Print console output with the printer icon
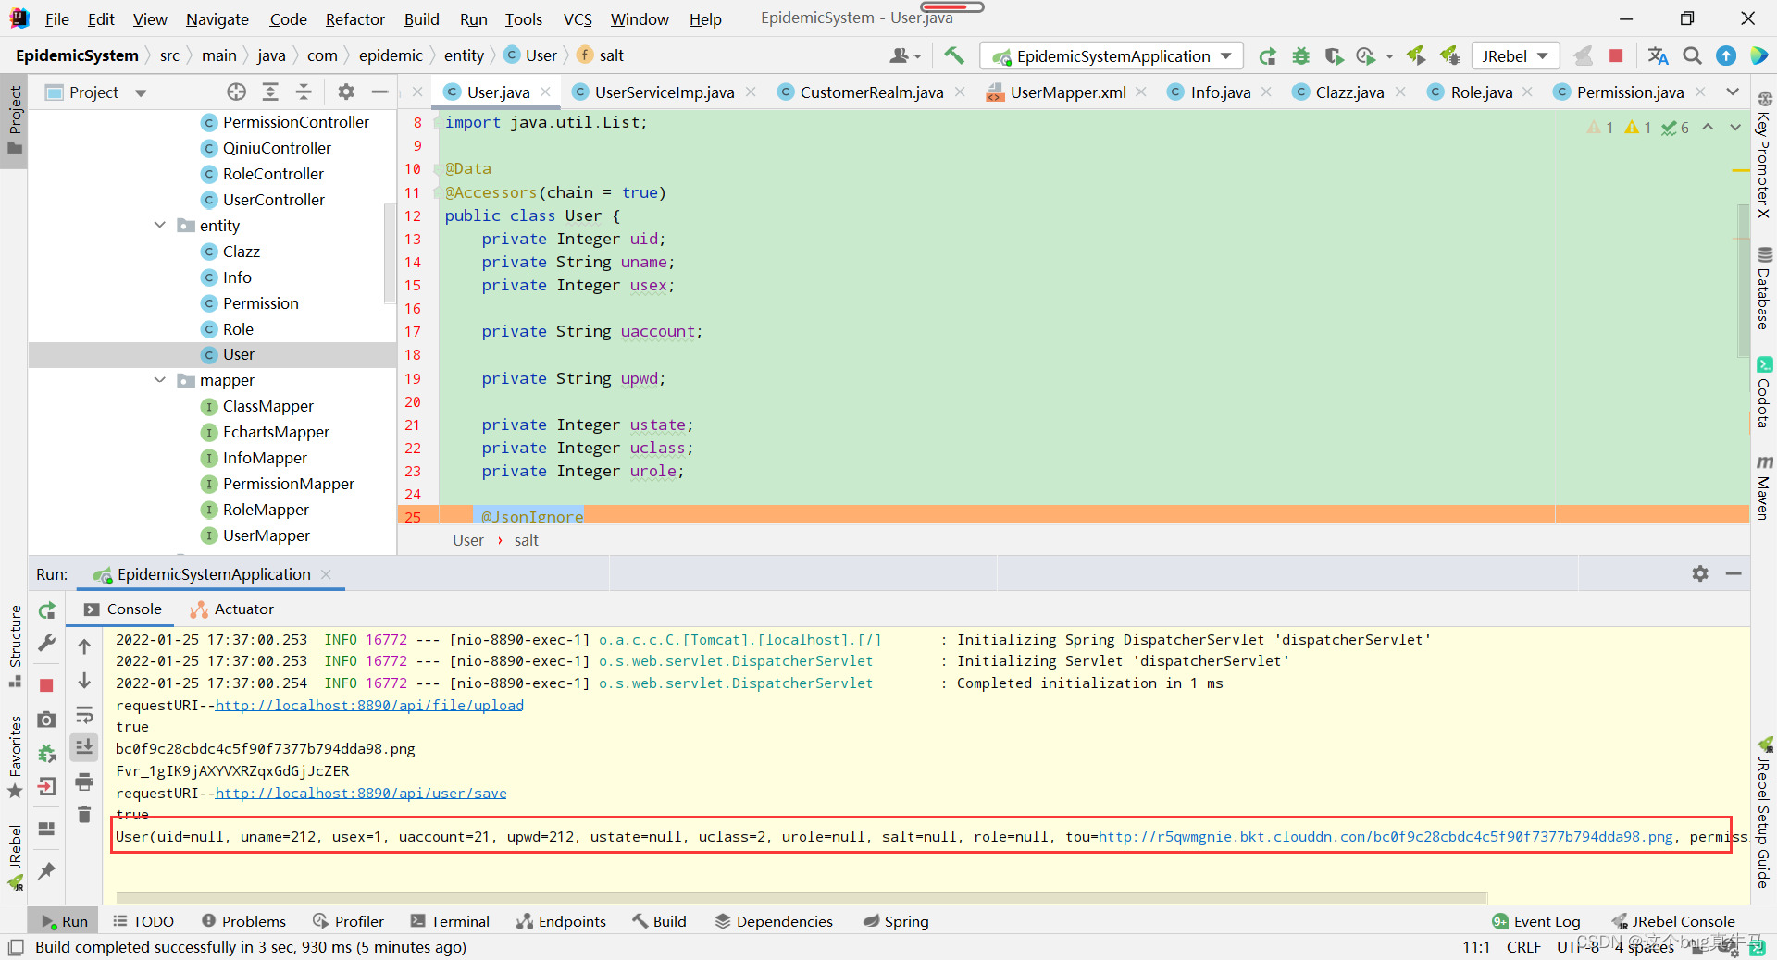1777x960 pixels. pyautogui.click(x=84, y=782)
